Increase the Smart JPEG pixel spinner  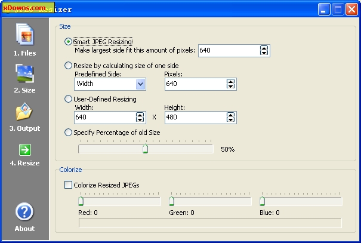[x=264, y=48]
